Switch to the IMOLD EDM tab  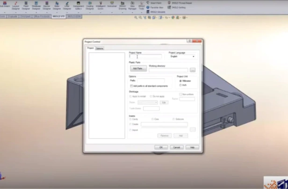click(74, 16)
